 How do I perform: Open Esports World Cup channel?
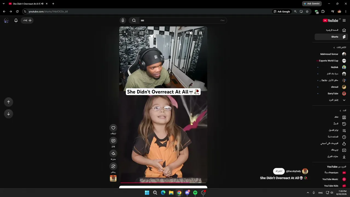[x=331, y=61]
